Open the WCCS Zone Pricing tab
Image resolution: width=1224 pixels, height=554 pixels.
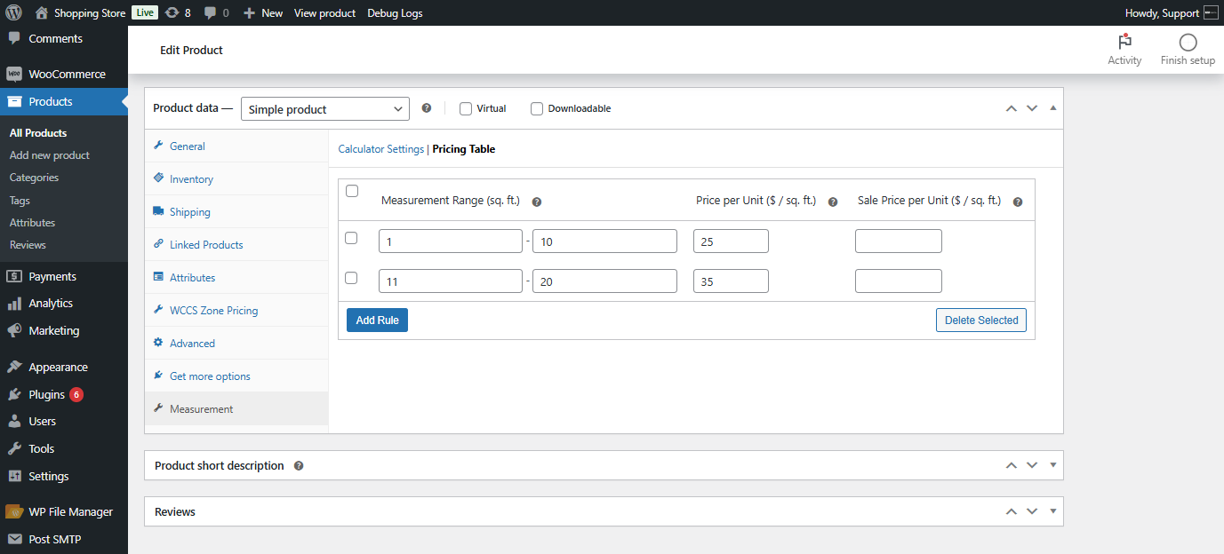coord(236,311)
